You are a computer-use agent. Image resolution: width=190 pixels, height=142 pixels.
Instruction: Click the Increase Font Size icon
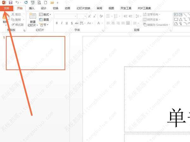point(90,16)
